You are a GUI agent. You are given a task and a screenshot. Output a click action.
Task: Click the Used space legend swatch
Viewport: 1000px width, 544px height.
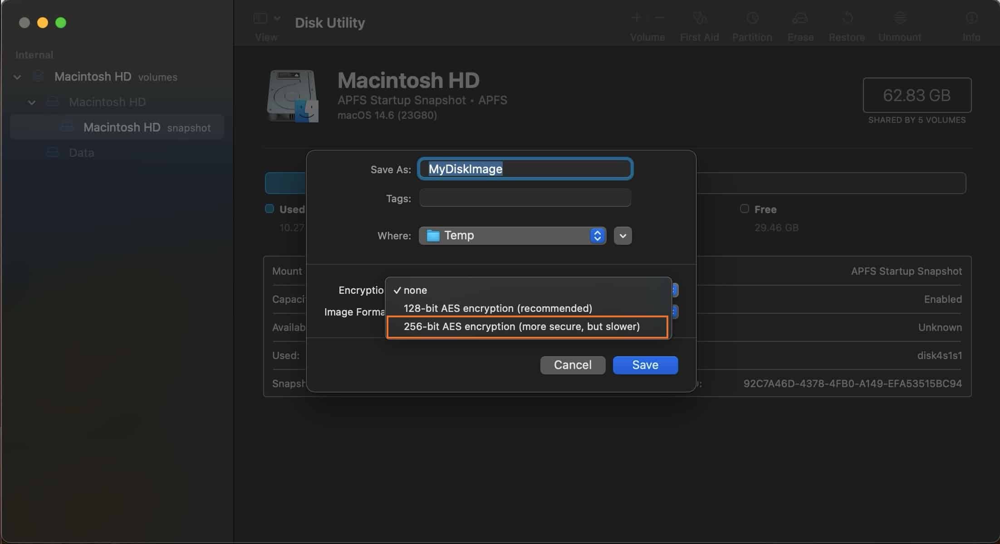(270, 209)
